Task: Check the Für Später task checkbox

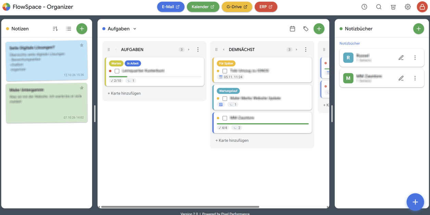Action: [x=225, y=71]
